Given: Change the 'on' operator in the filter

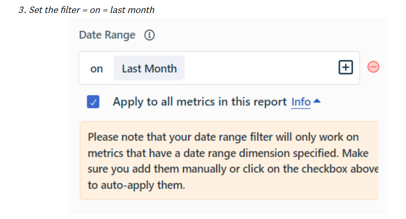Looking at the screenshot, I should pyautogui.click(x=97, y=69).
